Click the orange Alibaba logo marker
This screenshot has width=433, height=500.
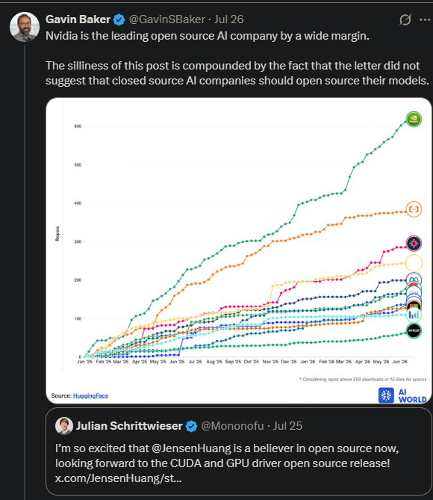414,209
